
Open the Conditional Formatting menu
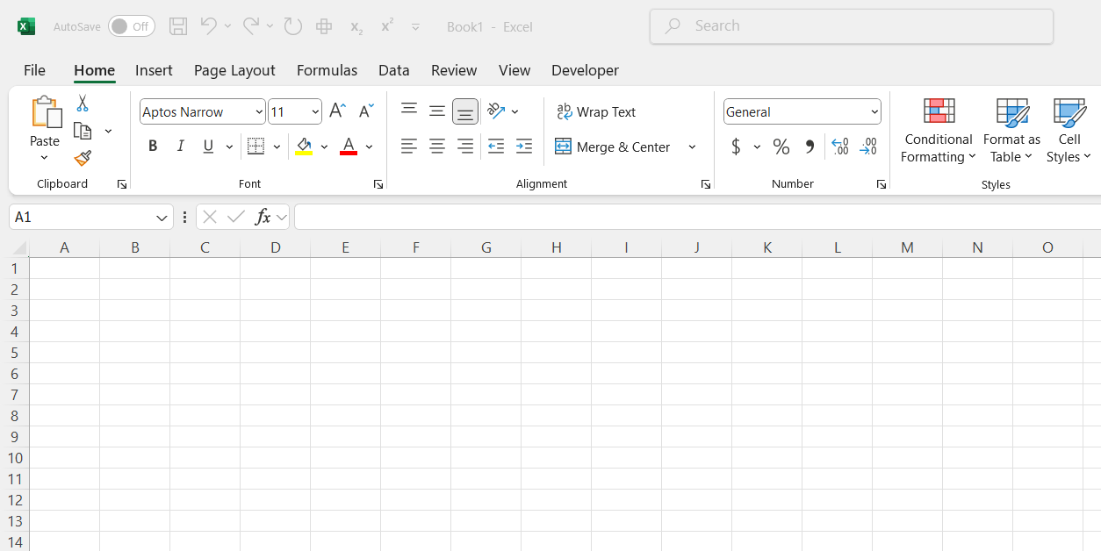[939, 131]
